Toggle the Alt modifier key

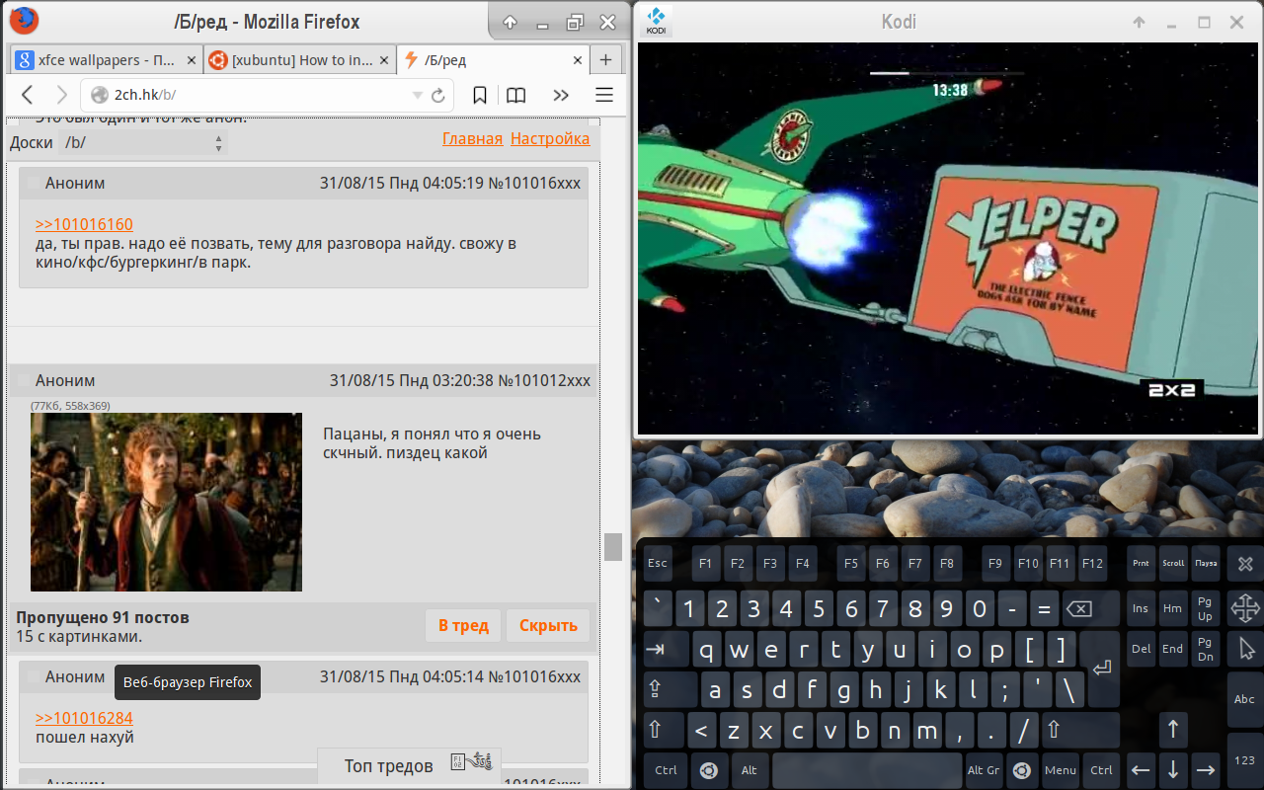749,770
